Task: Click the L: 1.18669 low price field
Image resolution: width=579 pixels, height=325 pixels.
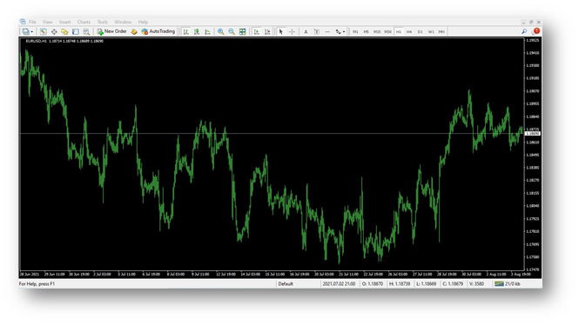Action: [426, 284]
